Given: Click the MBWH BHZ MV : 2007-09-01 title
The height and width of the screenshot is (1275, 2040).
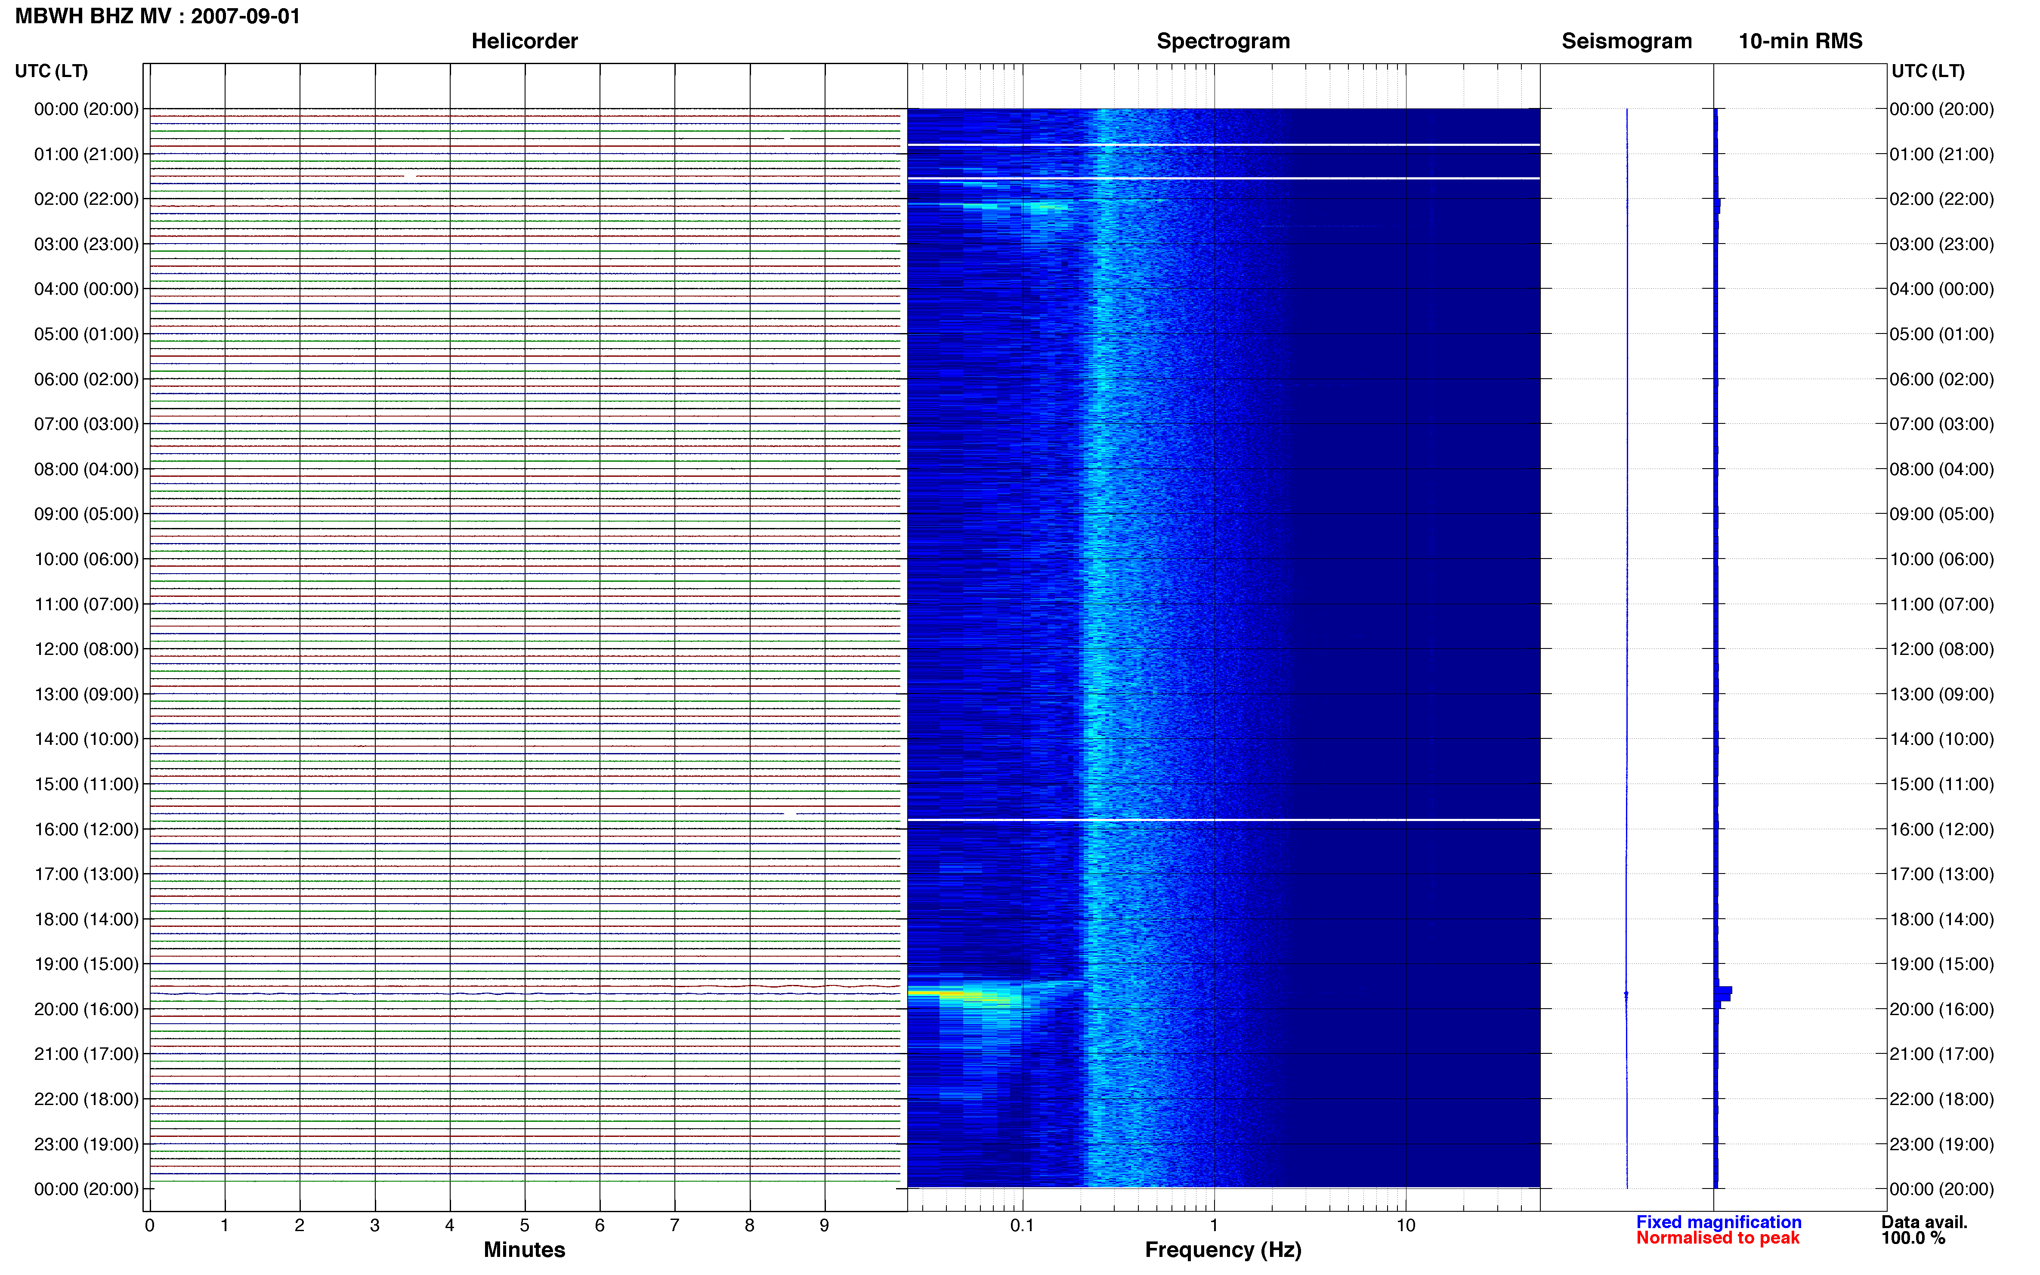Looking at the screenshot, I should click(x=158, y=16).
